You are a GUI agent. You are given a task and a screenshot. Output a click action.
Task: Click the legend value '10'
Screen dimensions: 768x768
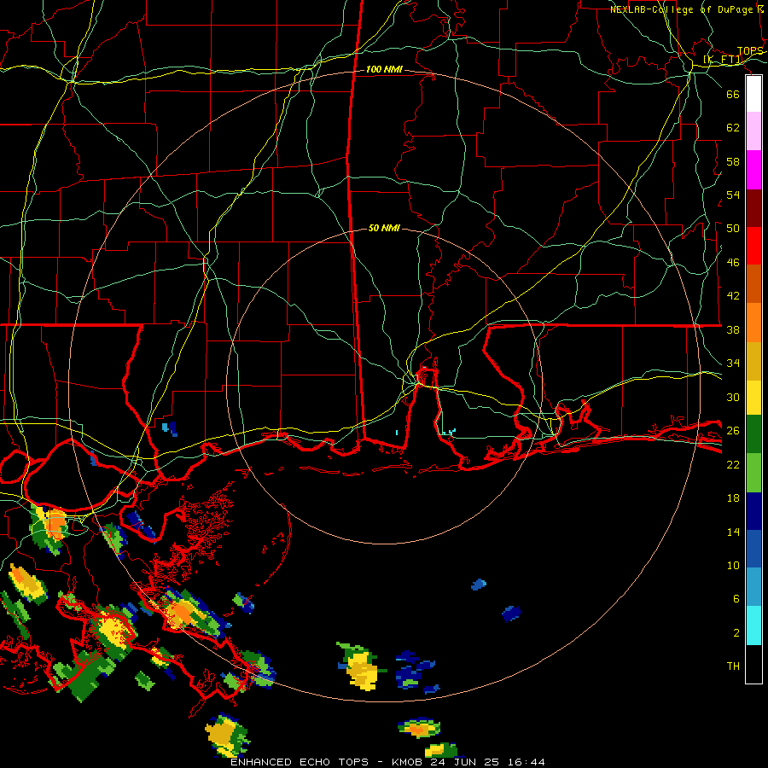[x=733, y=565]
